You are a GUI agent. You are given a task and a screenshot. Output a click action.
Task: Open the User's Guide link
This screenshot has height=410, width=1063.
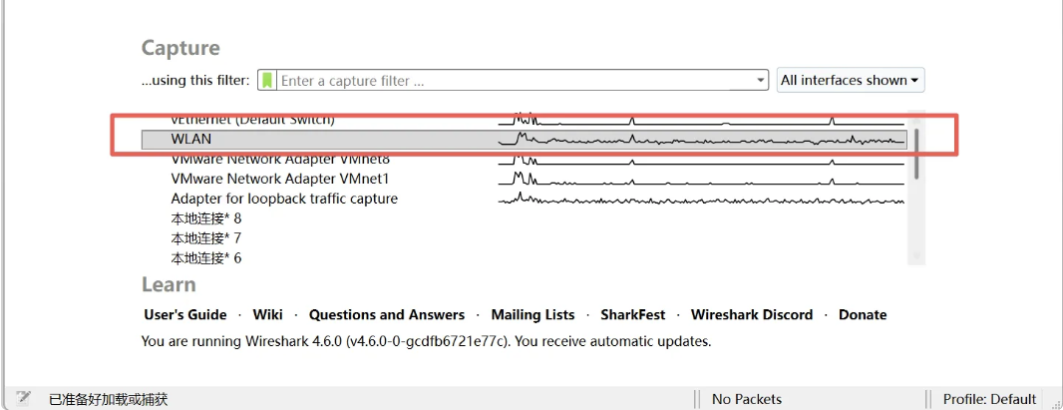click(185, 314)
